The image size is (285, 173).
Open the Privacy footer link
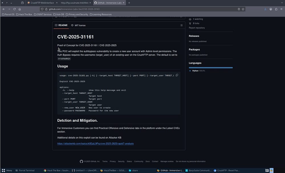[x=113, y=161]
